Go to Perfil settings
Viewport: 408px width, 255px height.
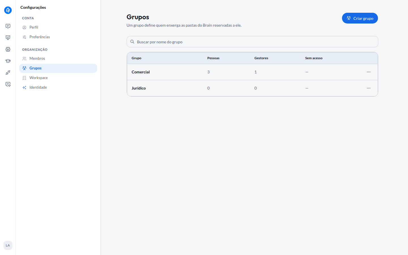(x=58, y=27)
